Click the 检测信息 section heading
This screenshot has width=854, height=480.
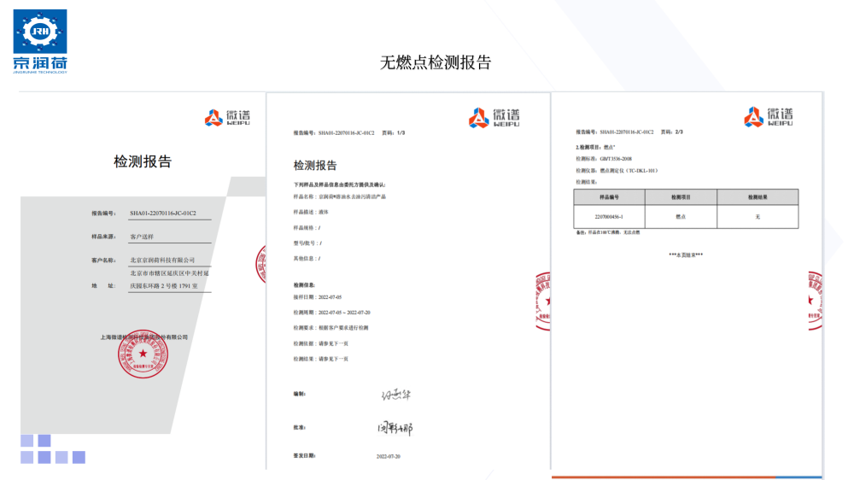click(304, 285)
